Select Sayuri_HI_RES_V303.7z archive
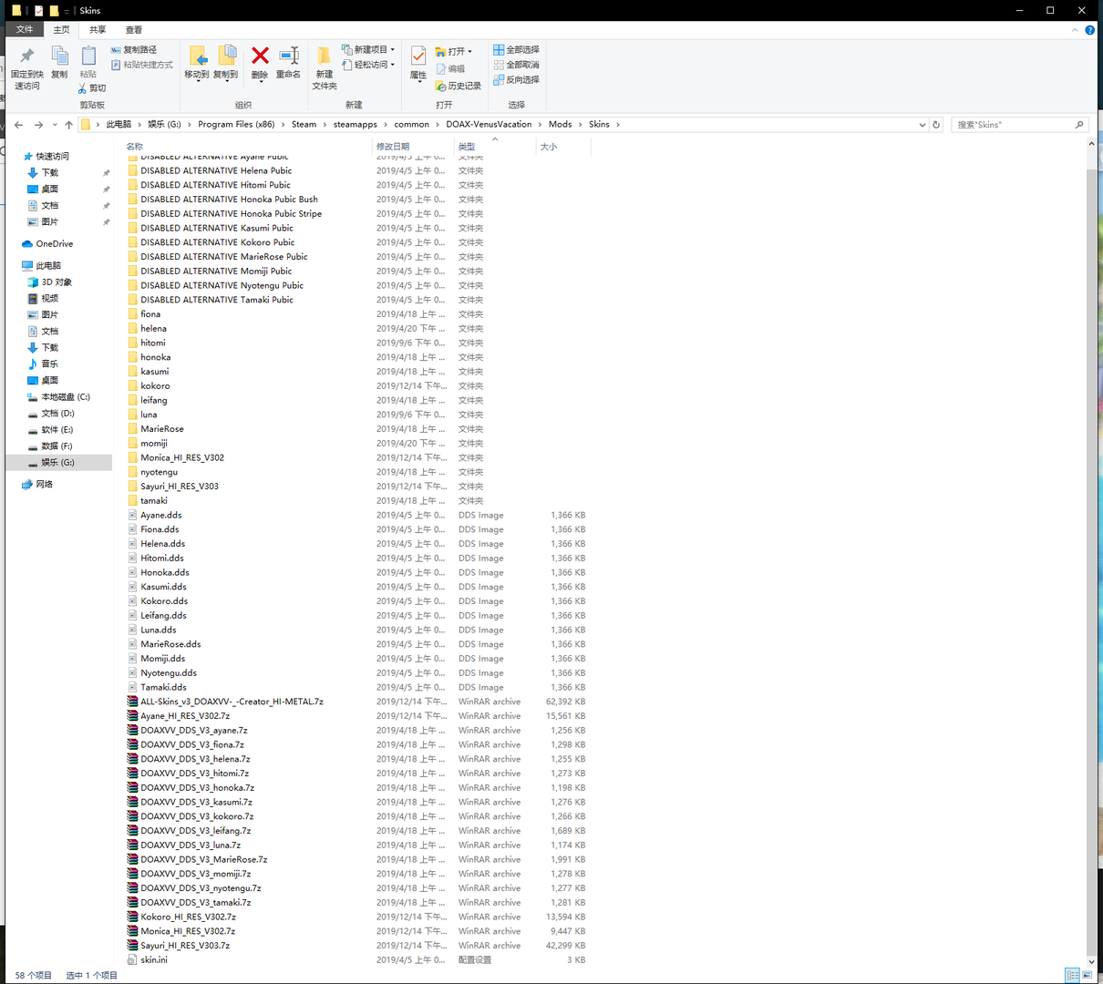1103x984 pixels. (x=185, y=946)
